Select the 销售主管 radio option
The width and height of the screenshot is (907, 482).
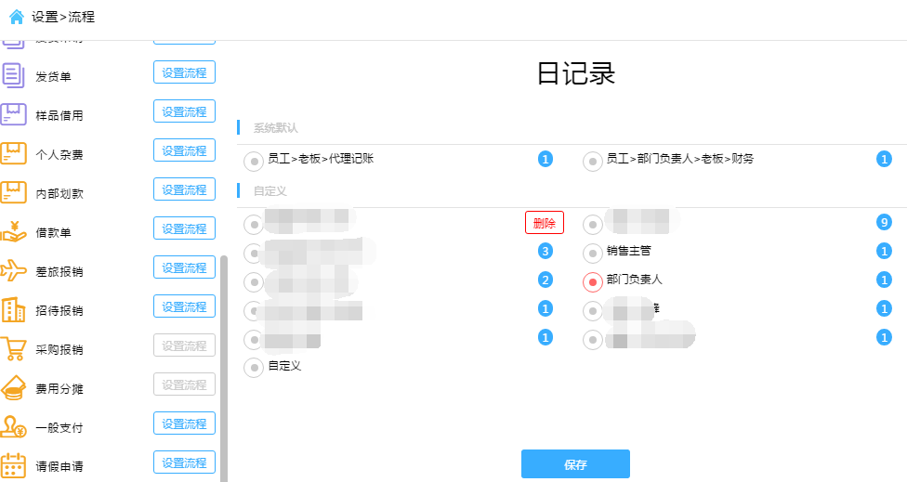click(592, 254)
